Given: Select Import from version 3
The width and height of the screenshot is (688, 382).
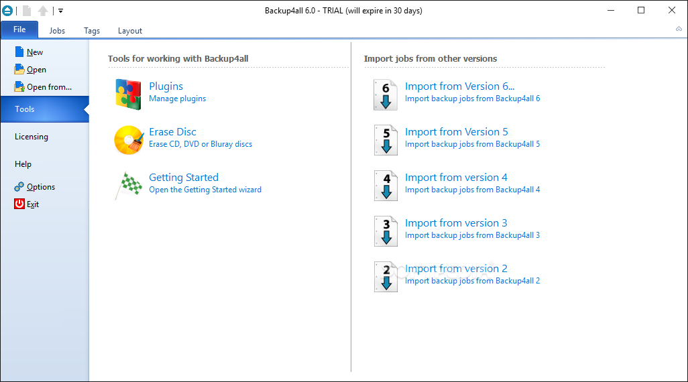Looking at the screenshot, I should pos(456,223).
